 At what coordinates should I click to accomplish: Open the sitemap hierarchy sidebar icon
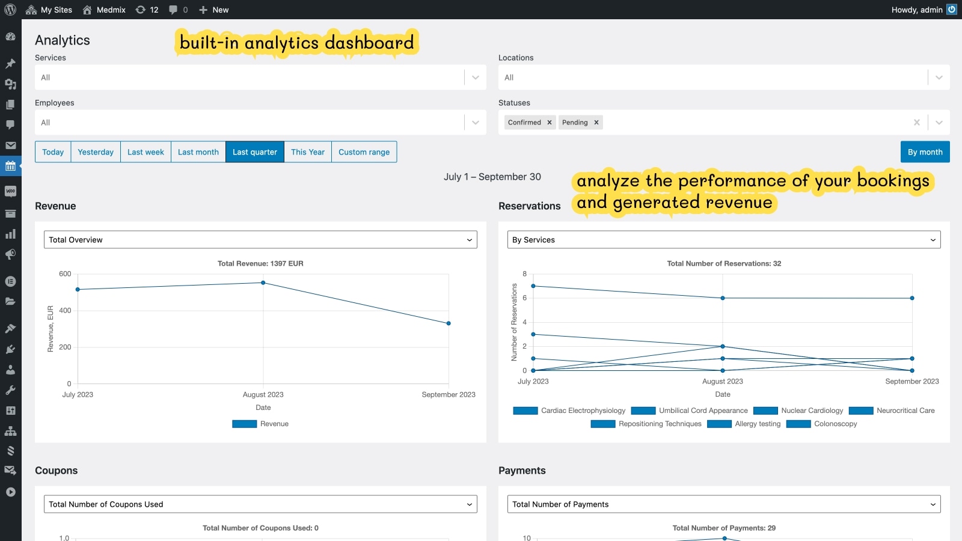[x=10, y=431]
